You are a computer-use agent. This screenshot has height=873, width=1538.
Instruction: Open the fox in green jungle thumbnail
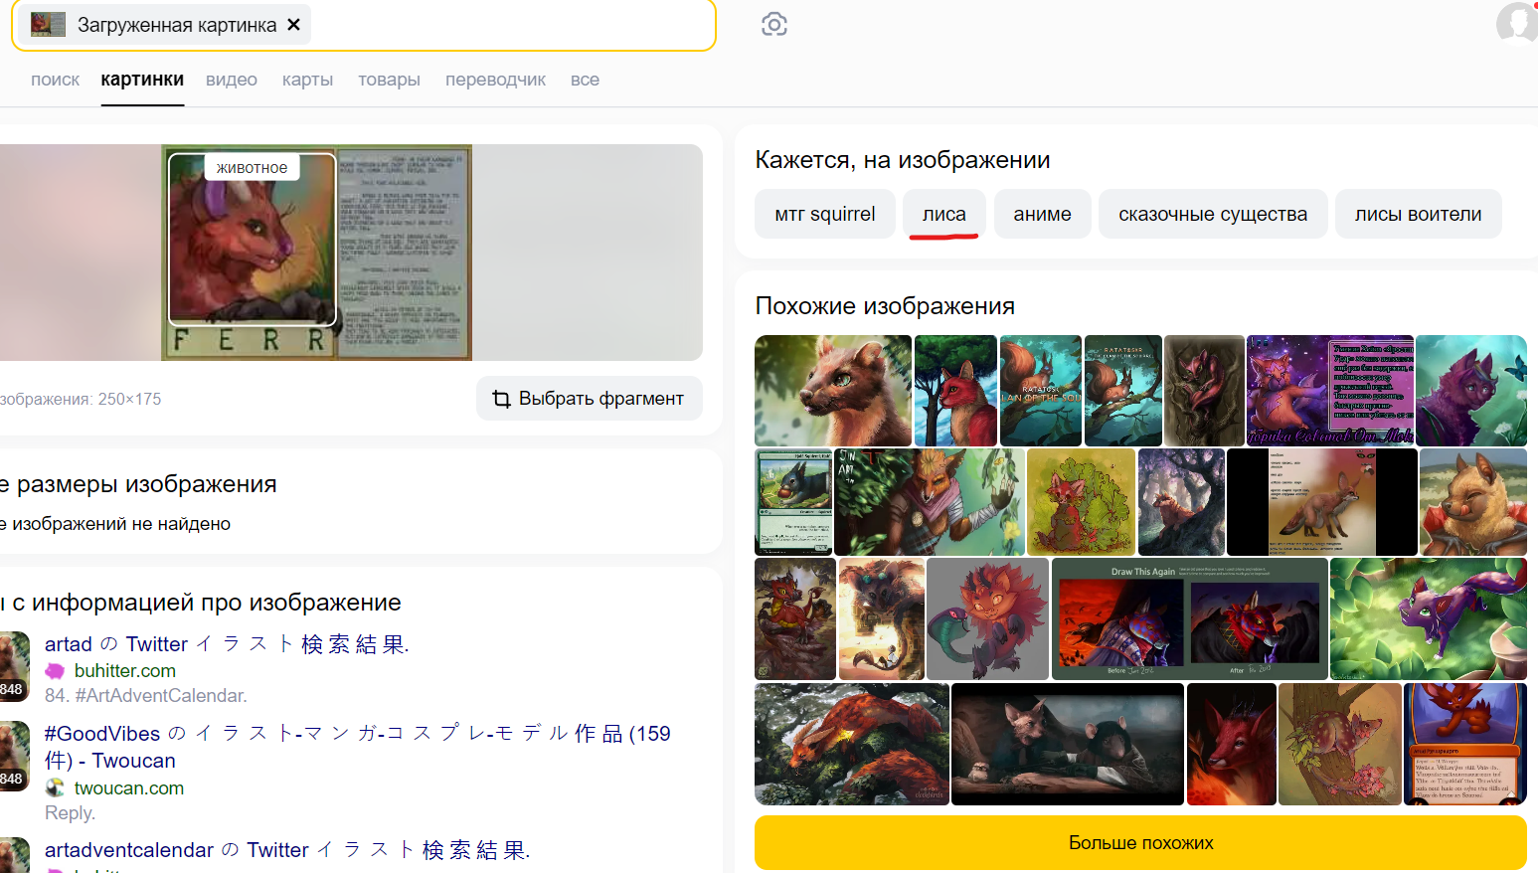tap(930, 502)
